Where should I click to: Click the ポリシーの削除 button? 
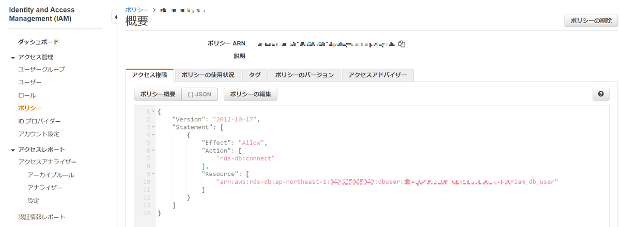click(x=591, y=21)
